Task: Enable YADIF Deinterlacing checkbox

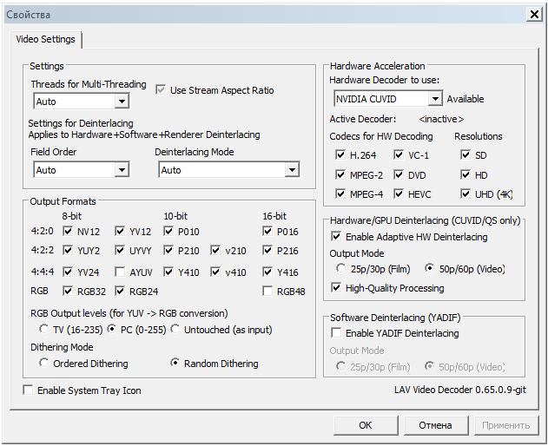Action: click(x=337, y=333)
